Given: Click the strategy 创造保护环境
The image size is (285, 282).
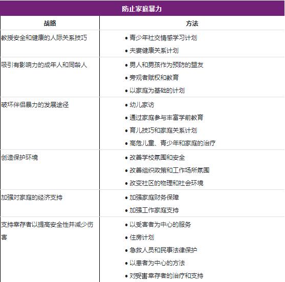Looking at the screenshot, I should click(19, 157).
